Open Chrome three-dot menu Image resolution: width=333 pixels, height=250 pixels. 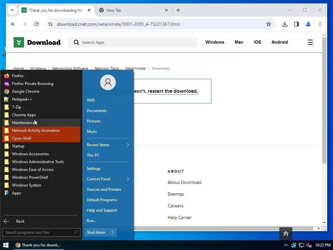(320, 24)
